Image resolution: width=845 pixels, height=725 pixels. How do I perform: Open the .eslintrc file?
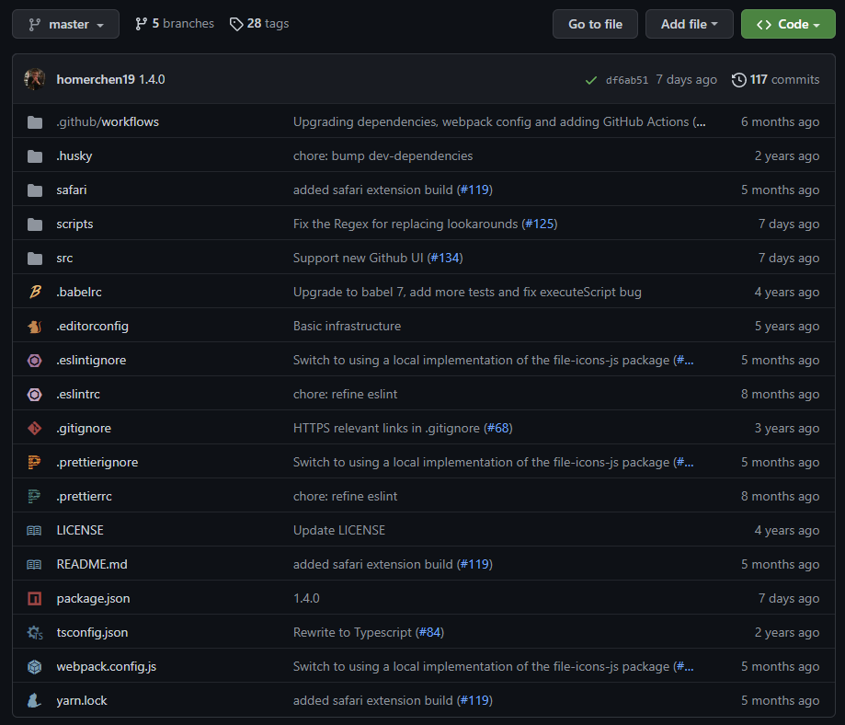point(78,394)
